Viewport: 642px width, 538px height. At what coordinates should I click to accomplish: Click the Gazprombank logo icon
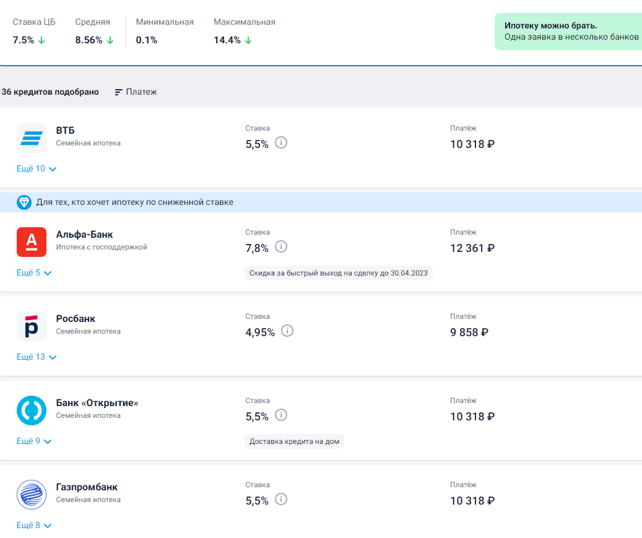(32, 495)
